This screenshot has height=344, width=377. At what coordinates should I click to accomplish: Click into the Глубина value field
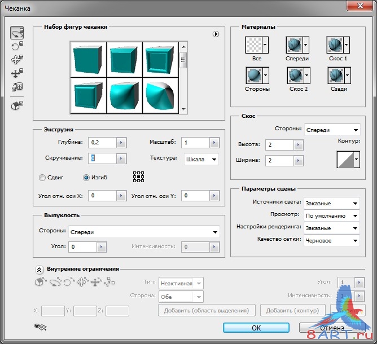(102, 143)
